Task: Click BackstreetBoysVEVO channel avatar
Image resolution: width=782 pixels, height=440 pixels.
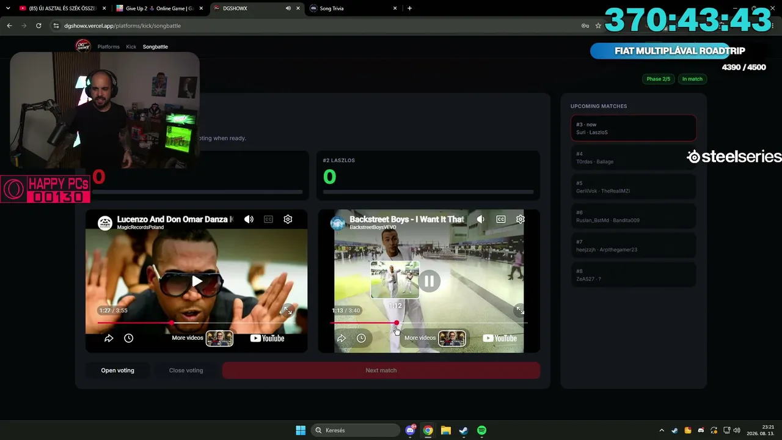Action: click(x=338, y=222)
